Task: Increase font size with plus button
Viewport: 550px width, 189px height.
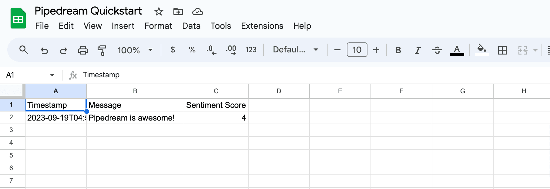Action: pyautogui.click(x=376, y=50)
